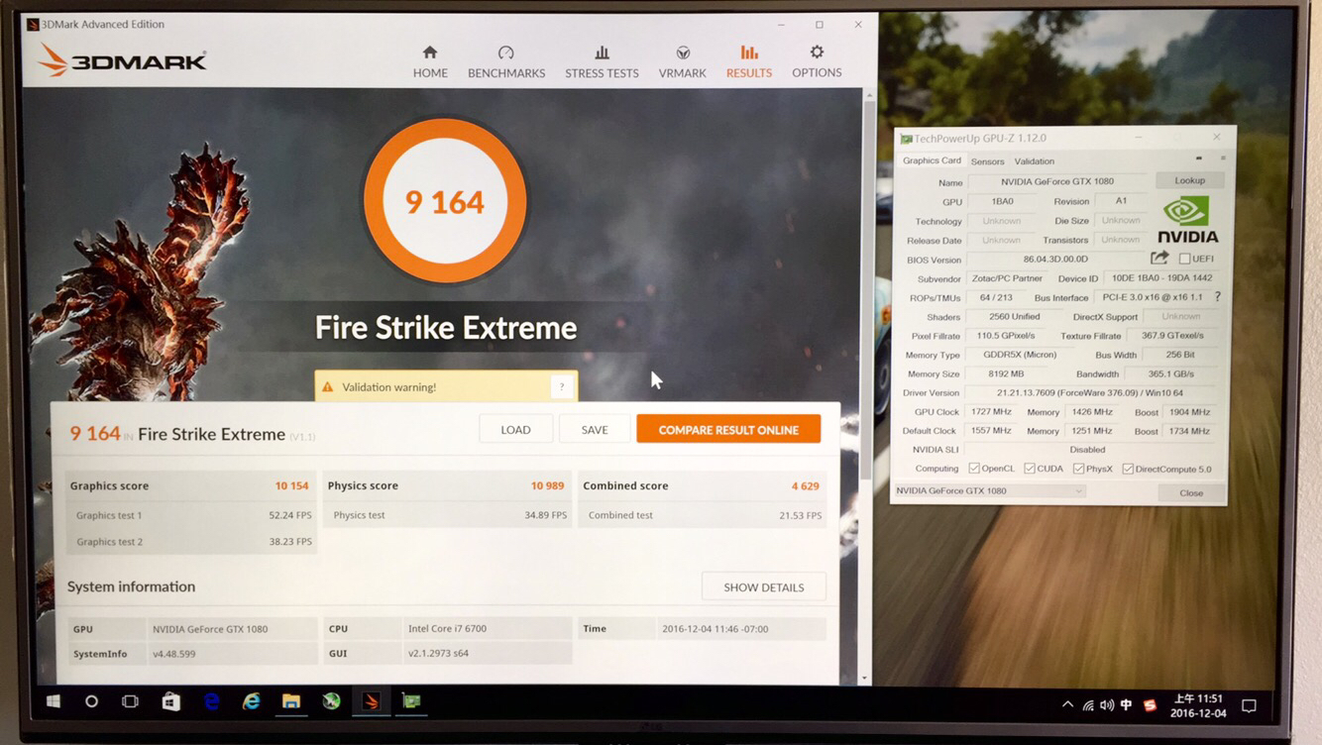Viewport: 1322px width, 745px height.
Task: Open the validation warning help question mark
Action: tap(562, 386)
